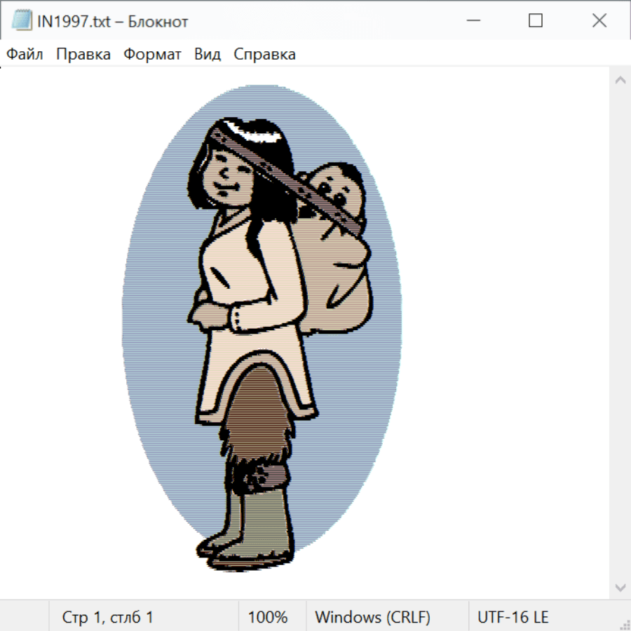
Task: Click the Стр 1, стлб 1 status field
Action: 108,617
